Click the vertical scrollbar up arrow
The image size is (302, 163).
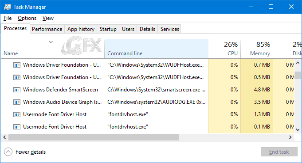coord(298,63)
